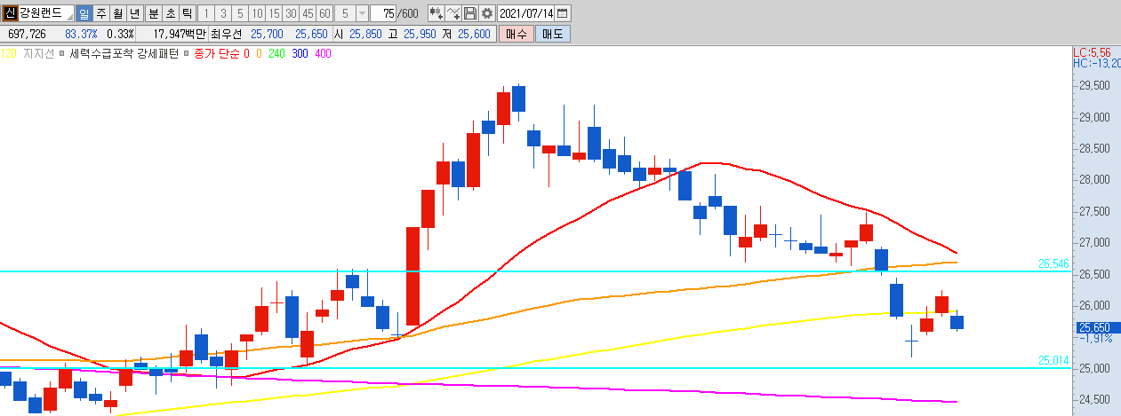Screen dimensions: 1121x416
Task: Select the daily (일) chart period
Action: 83,13
